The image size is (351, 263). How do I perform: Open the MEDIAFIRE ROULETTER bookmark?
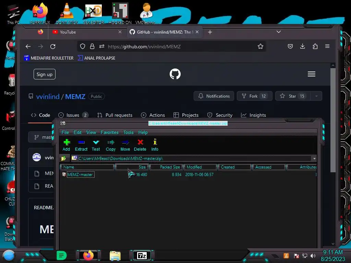[x=49, y=58]
